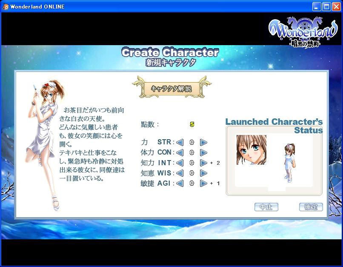
Task: Click the AGI value 0
Action: tap(192, 183)
